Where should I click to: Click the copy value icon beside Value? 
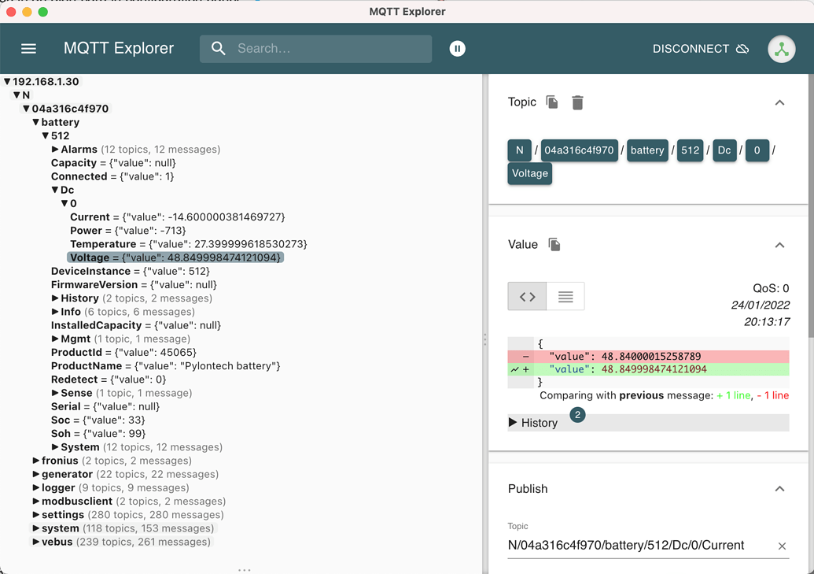tap(554, 245)
